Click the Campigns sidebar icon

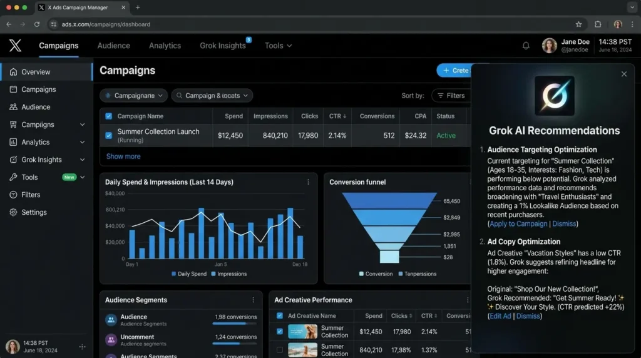(13, 125)
